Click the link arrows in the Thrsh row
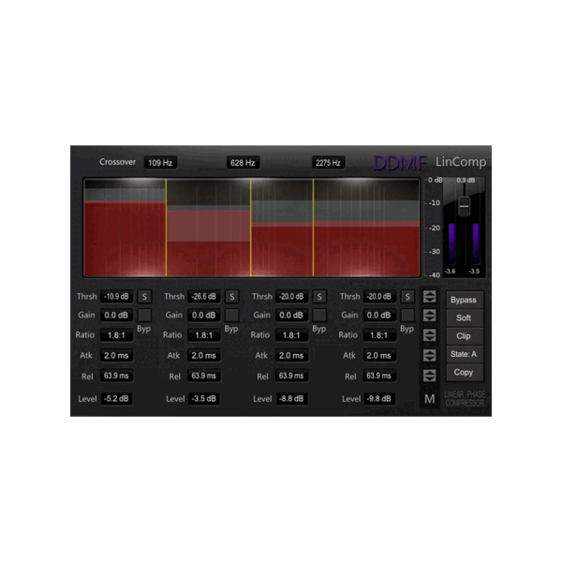The height and width of the screenshot is (562, 562). [429, 296]
